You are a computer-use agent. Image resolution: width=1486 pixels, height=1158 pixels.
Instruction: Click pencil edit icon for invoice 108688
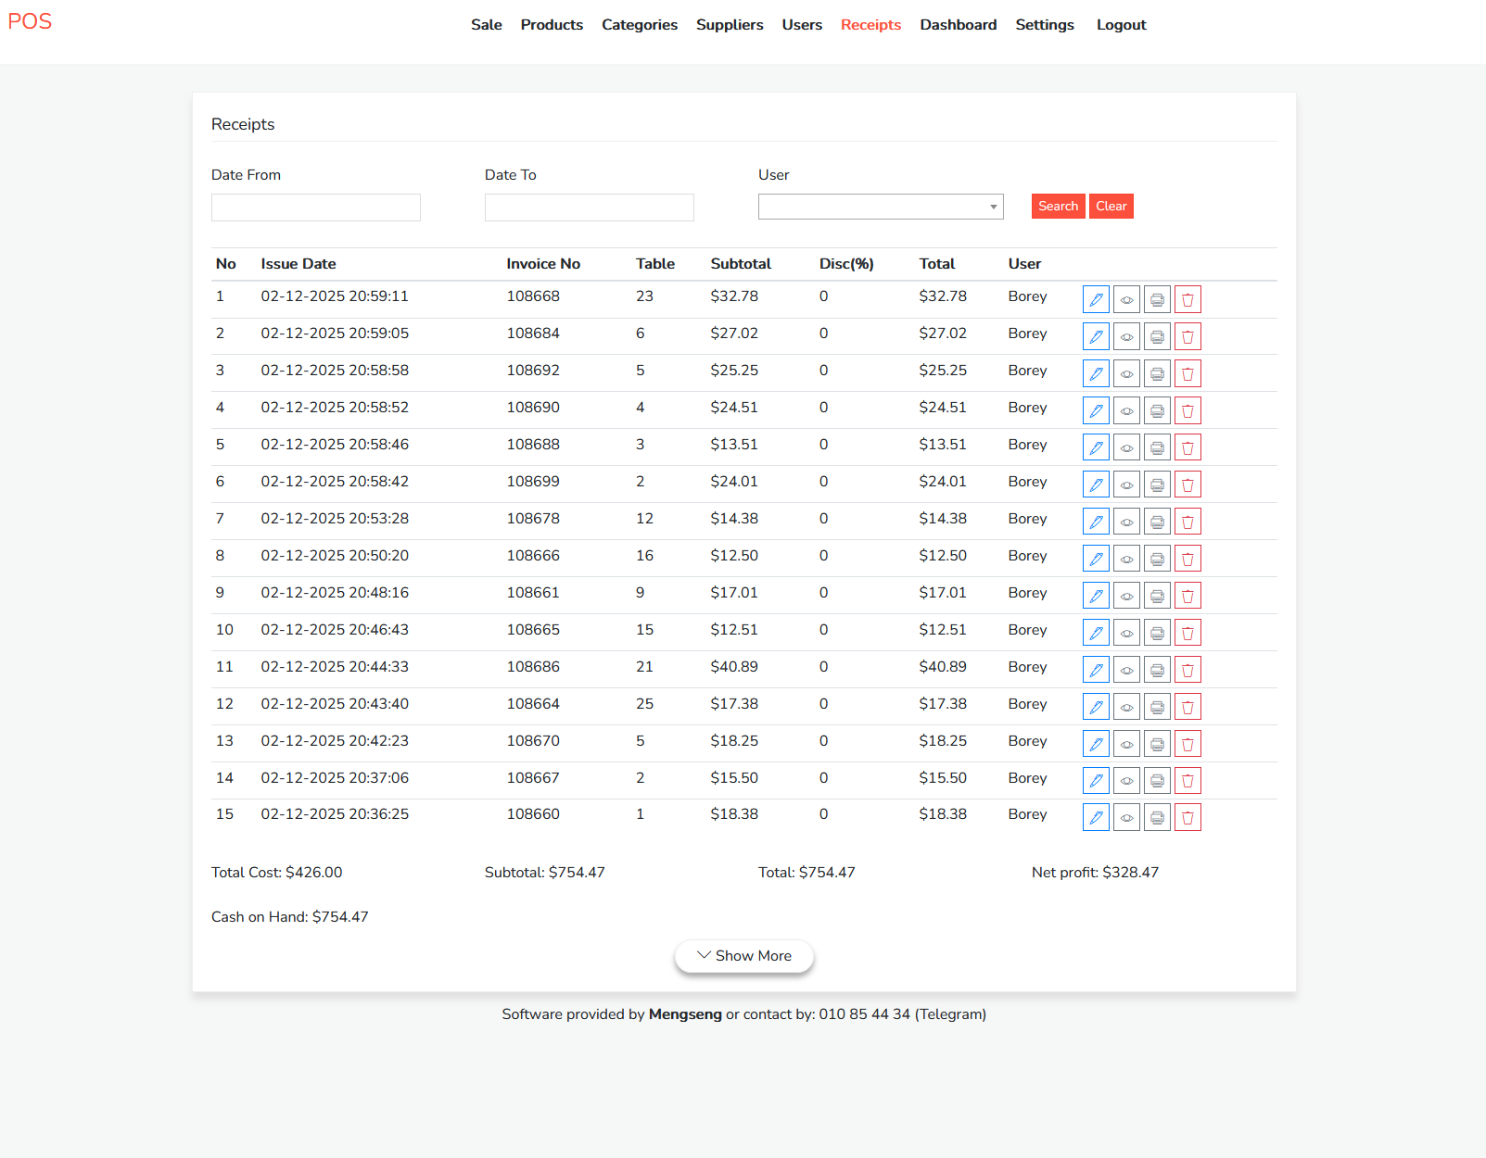coord(1096,447)
